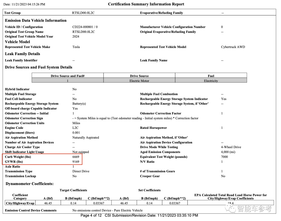Click the Emission Data Vehicle Information heading
Viewport: 281px width, 221px height.
36,20
